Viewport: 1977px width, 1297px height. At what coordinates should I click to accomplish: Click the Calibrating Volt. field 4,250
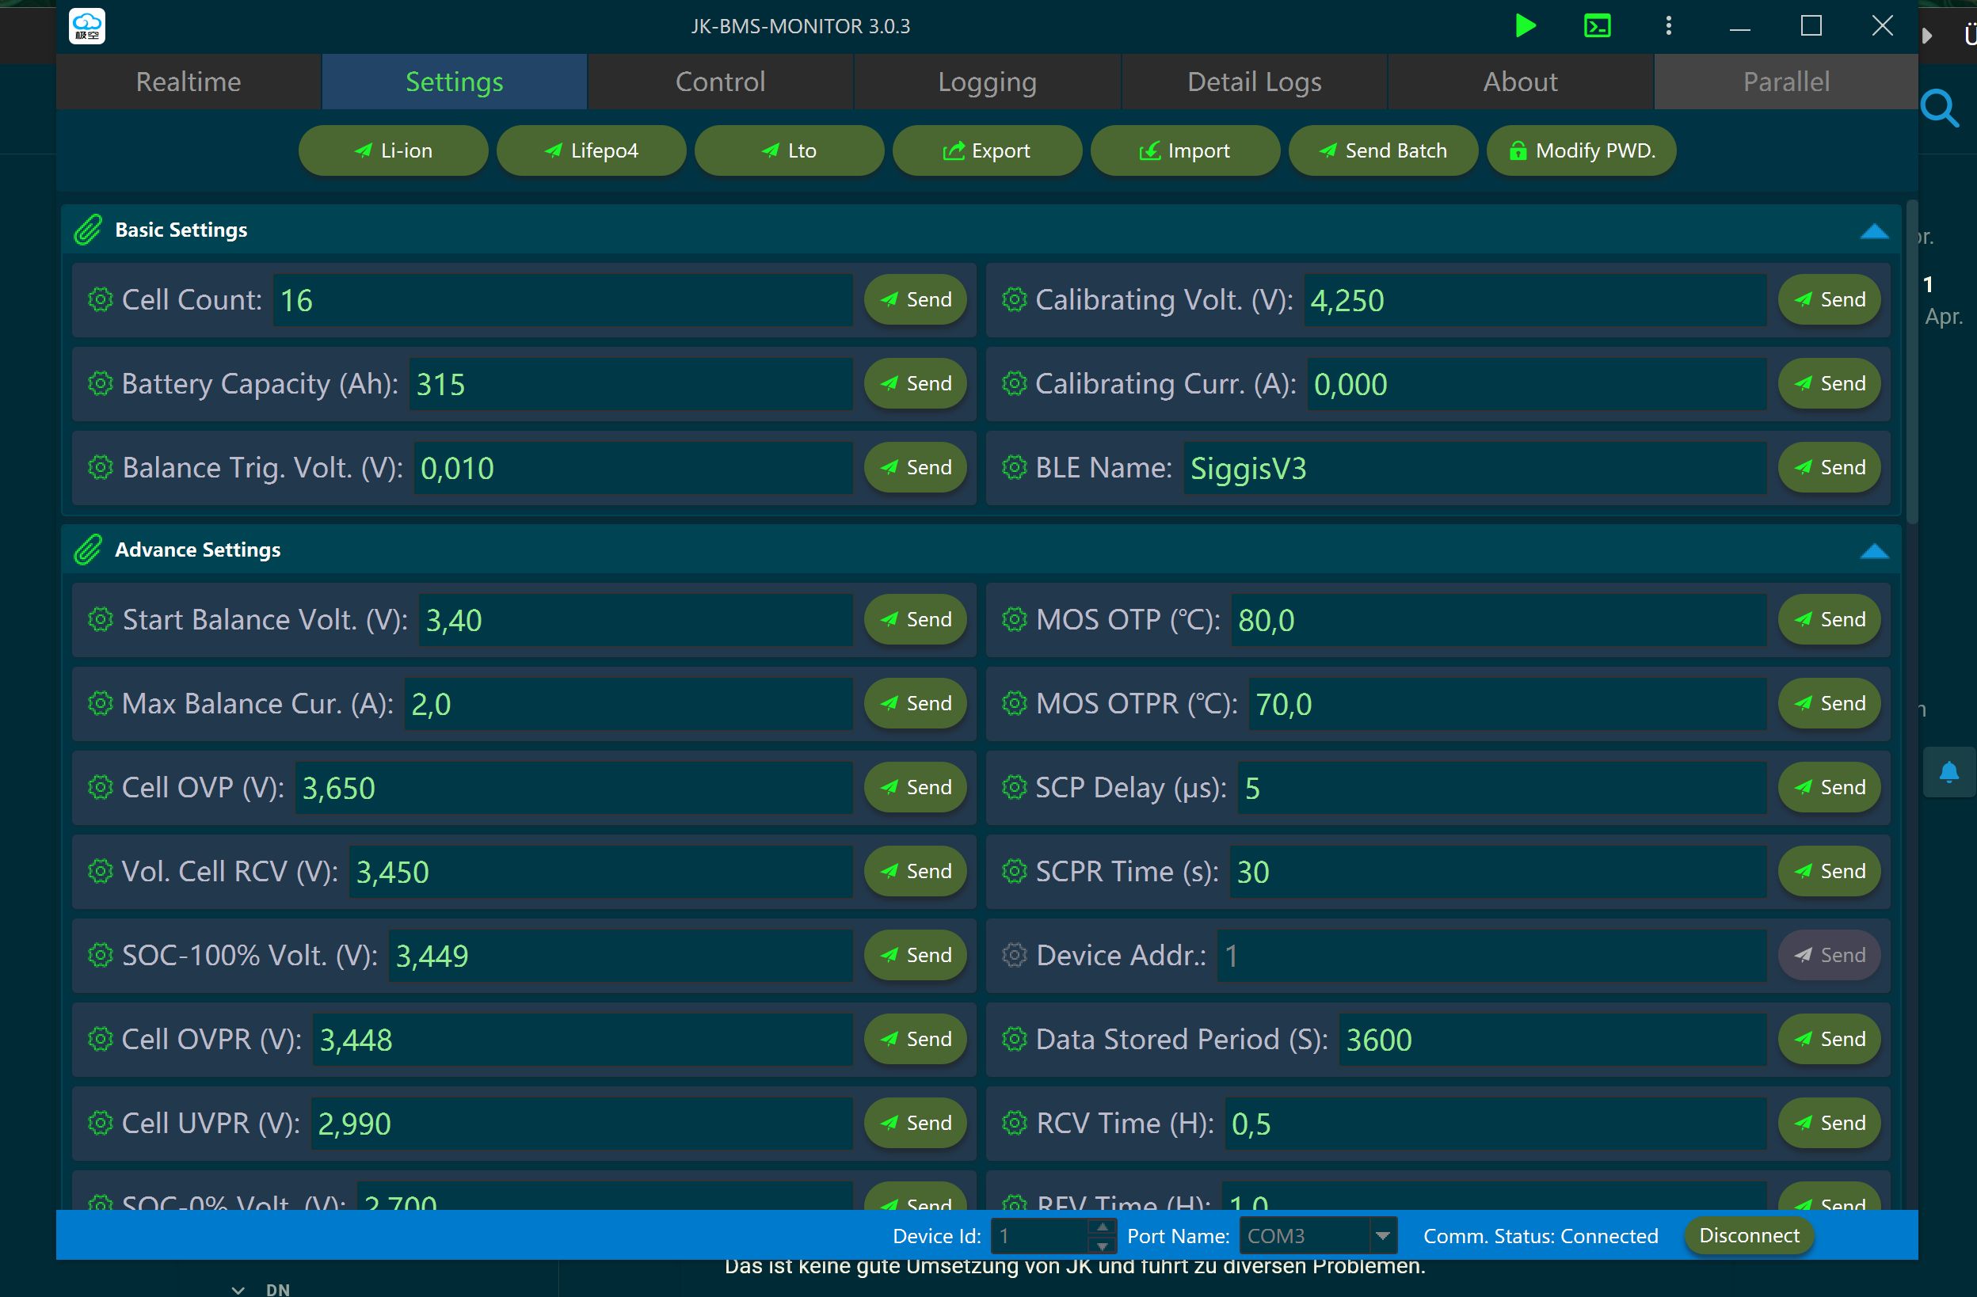coord(1534,300)
